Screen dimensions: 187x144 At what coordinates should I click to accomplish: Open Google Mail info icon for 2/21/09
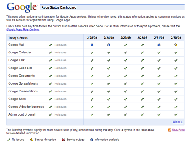pyautogui.click(x=159, y=45)
